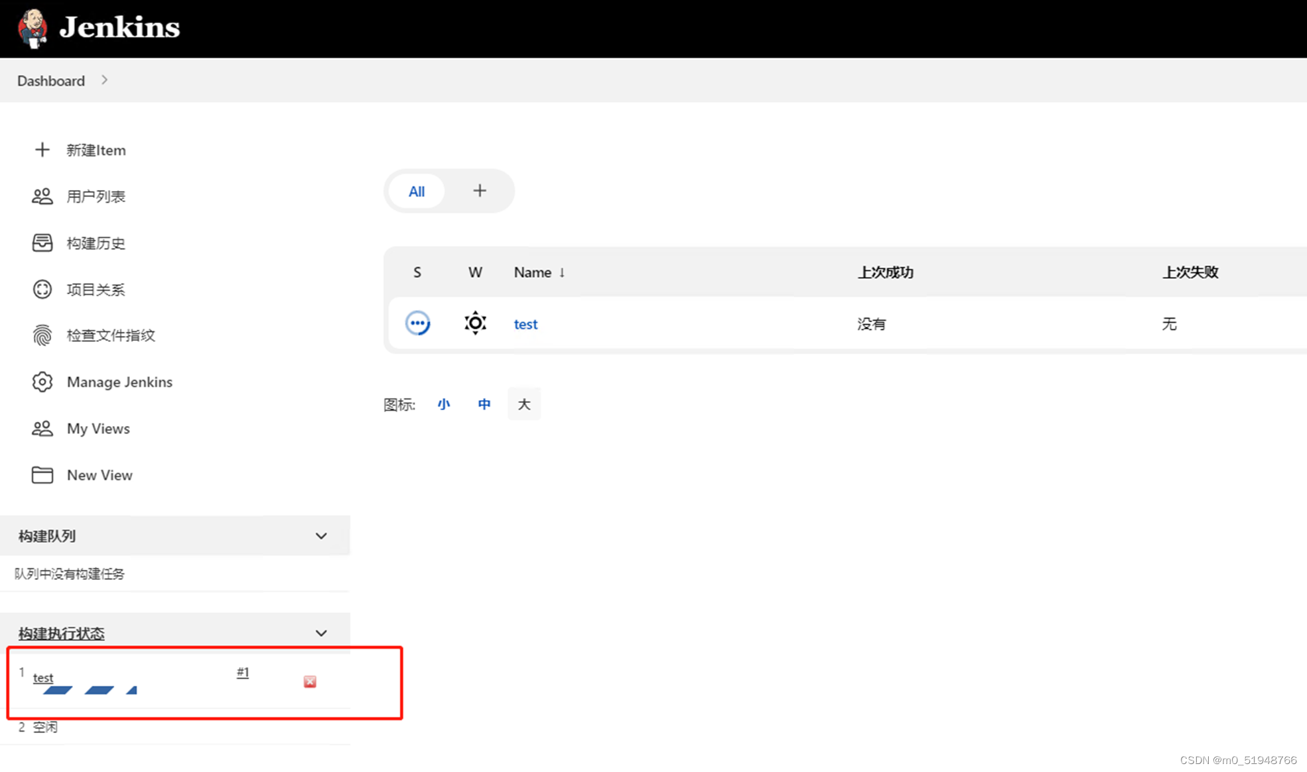Open the Manage Jenkins settings gear
Screen dimensions: 1307x772
coord(42,382)
